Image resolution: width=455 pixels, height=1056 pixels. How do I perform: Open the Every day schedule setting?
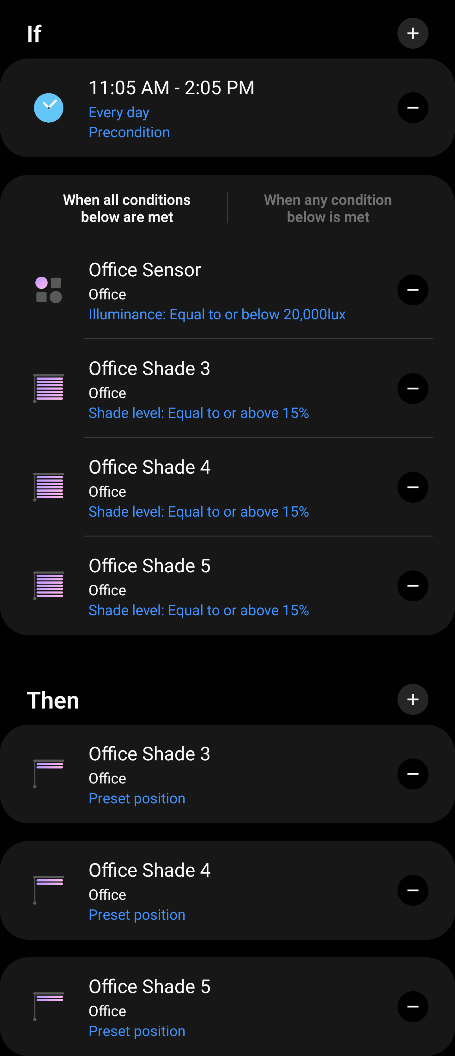point(119,112)
